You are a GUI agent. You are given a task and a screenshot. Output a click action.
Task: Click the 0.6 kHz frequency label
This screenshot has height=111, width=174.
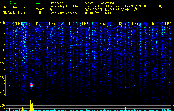coord(2,105)
